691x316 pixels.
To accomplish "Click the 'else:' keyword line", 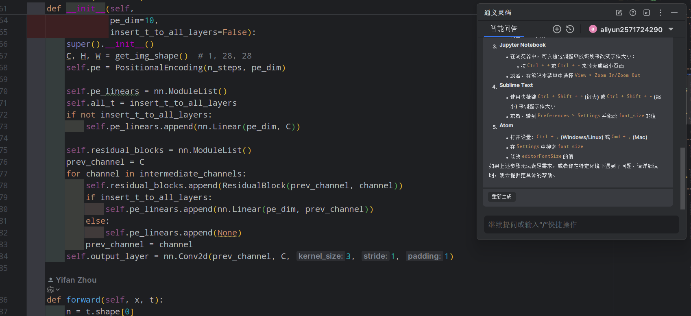I will (x=98, y=221).
